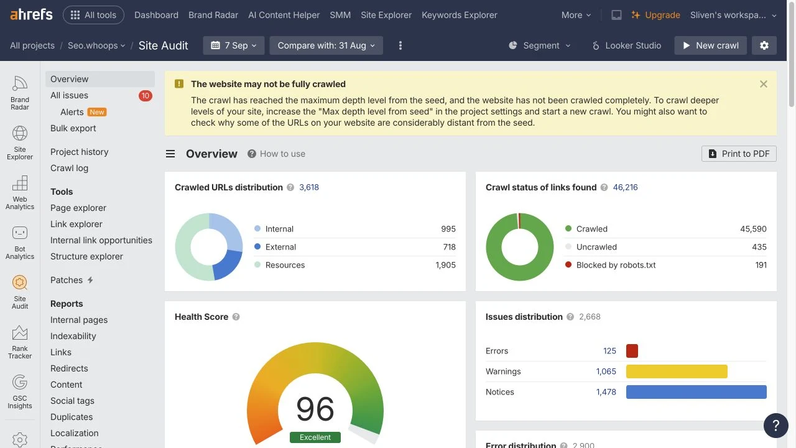The image size is (796, 448).
Task: Open Brand Radar in the left sidebar
Action: [20, 93]
